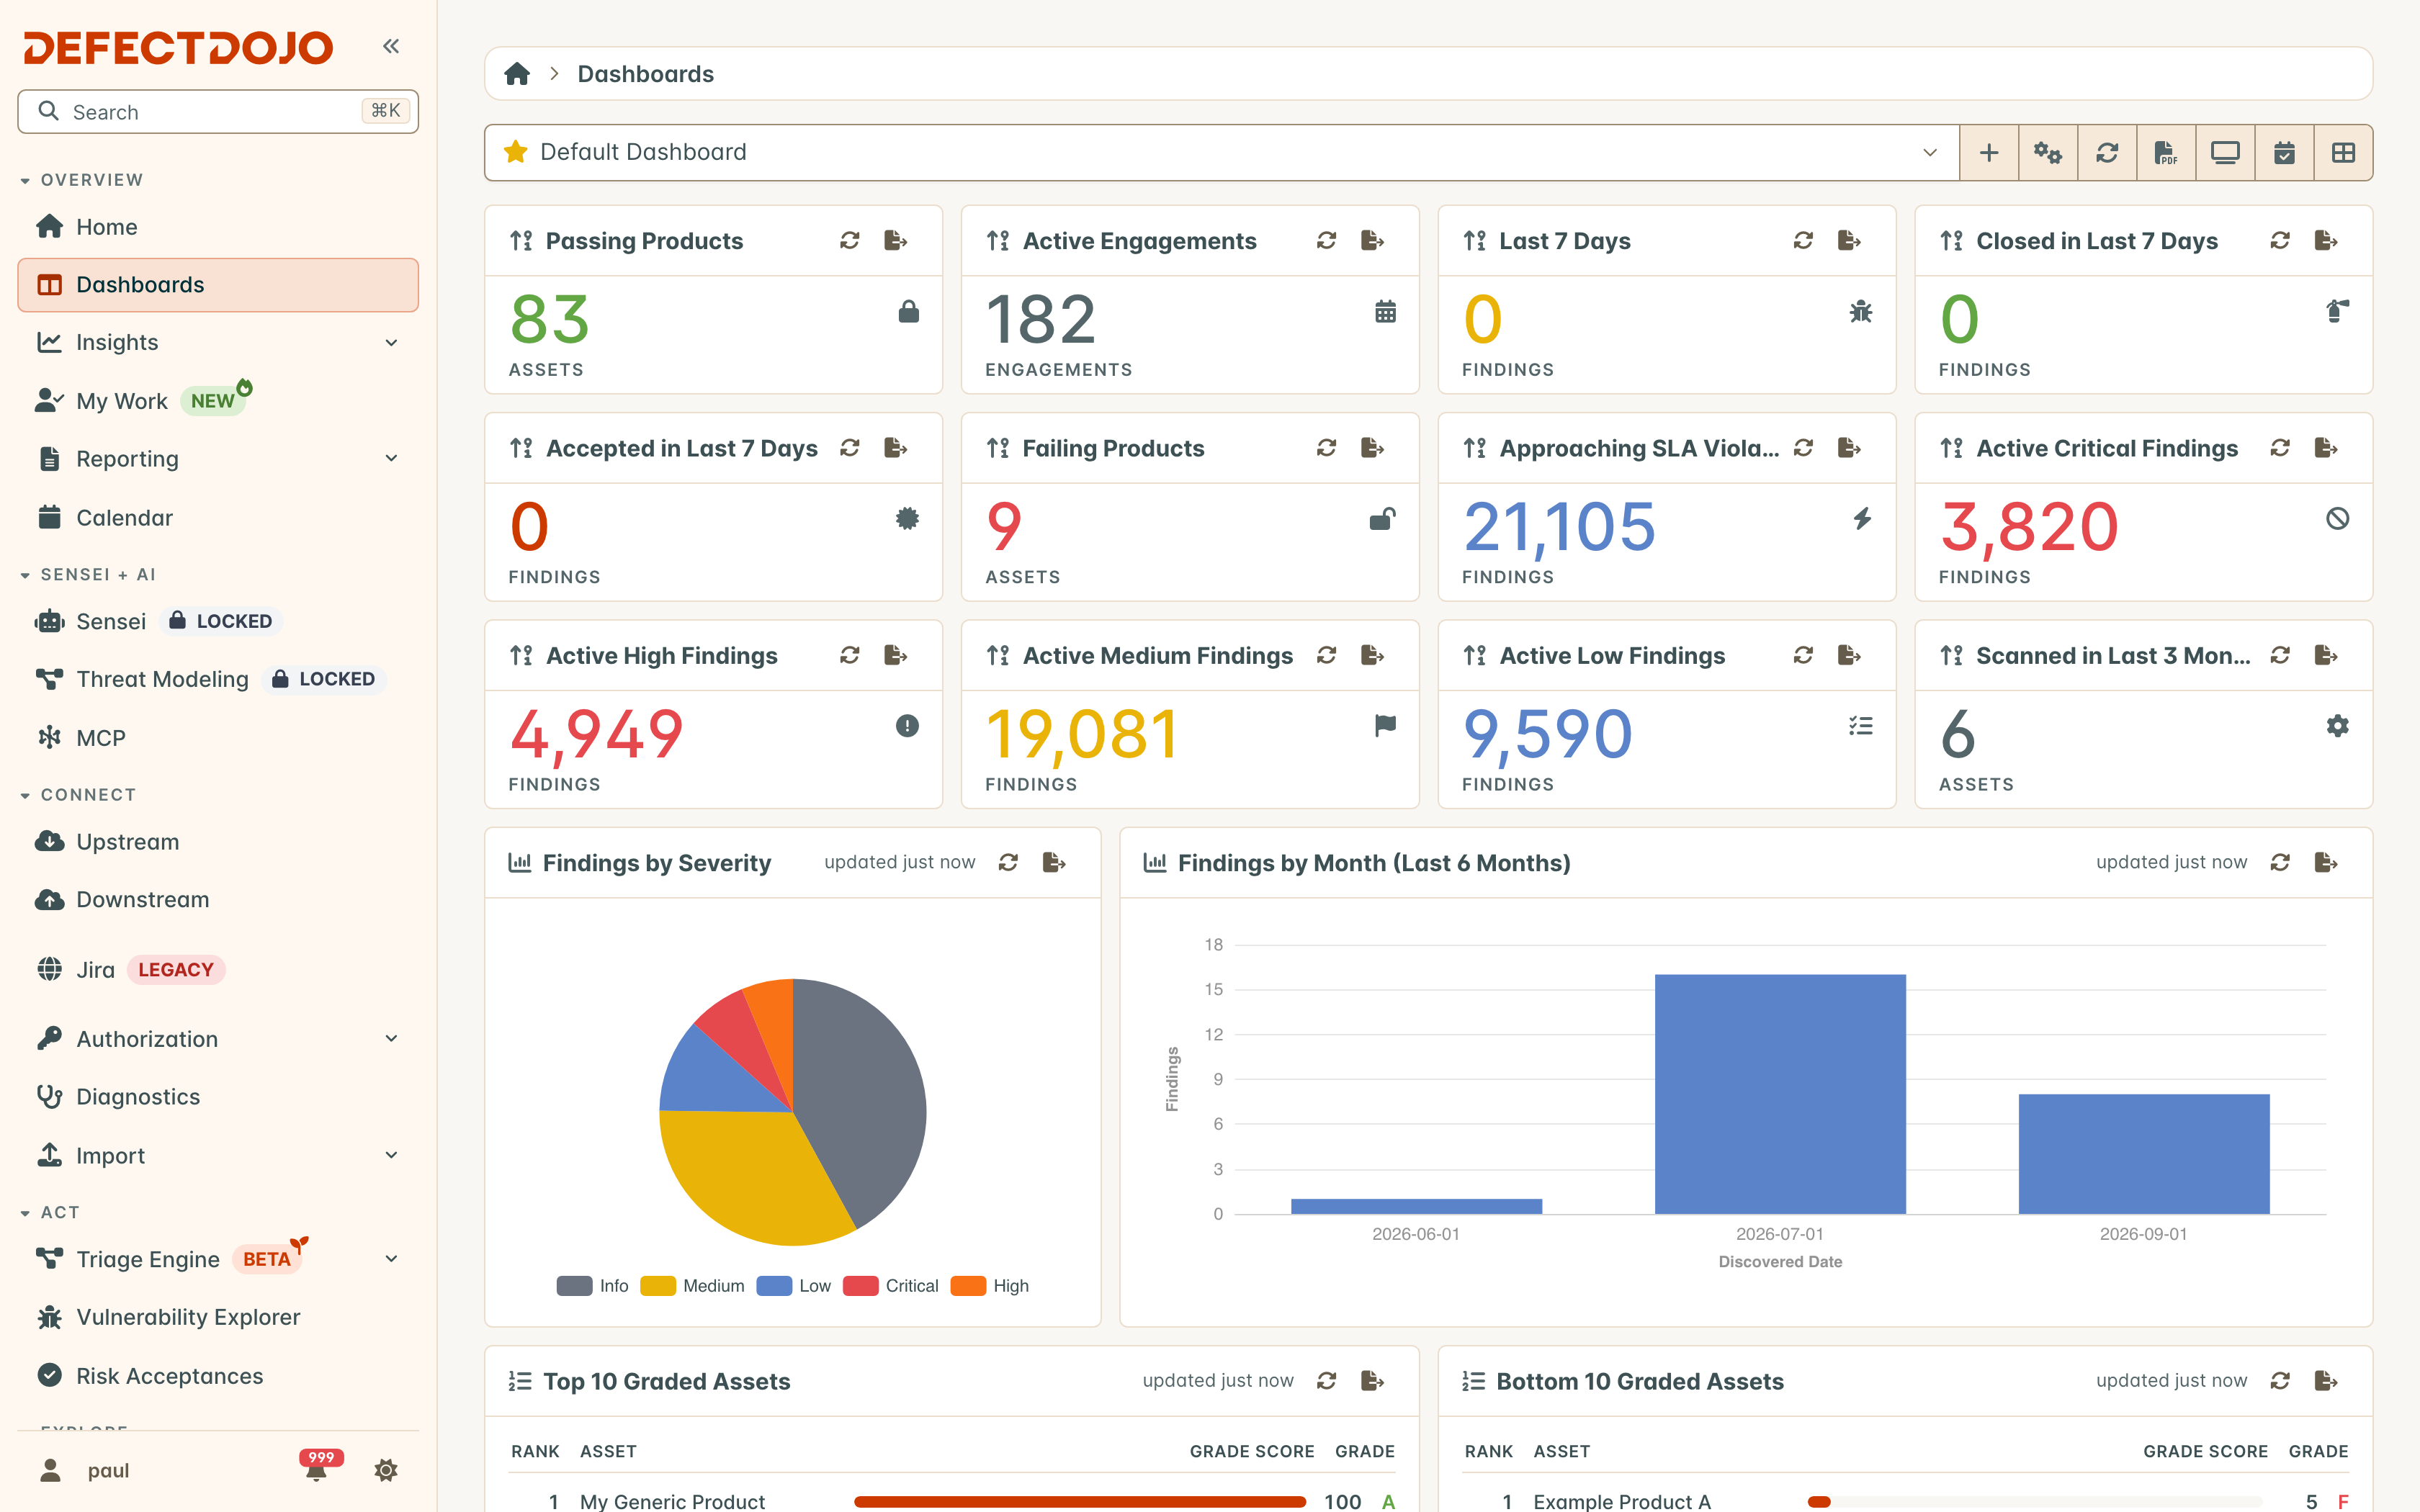Export the Active Engagements tile
The width and height of the screenshot is (2420, 1512).
pyautogui.click(x=1373, y=240)
